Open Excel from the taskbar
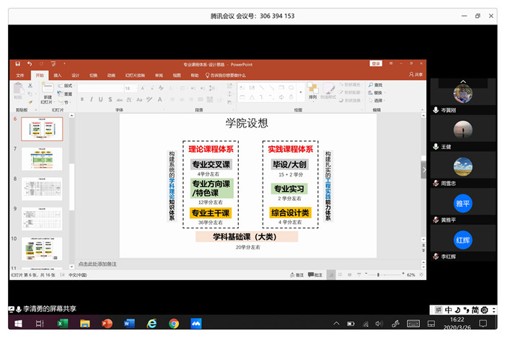505x337 pixels. [x=62, y=324]
